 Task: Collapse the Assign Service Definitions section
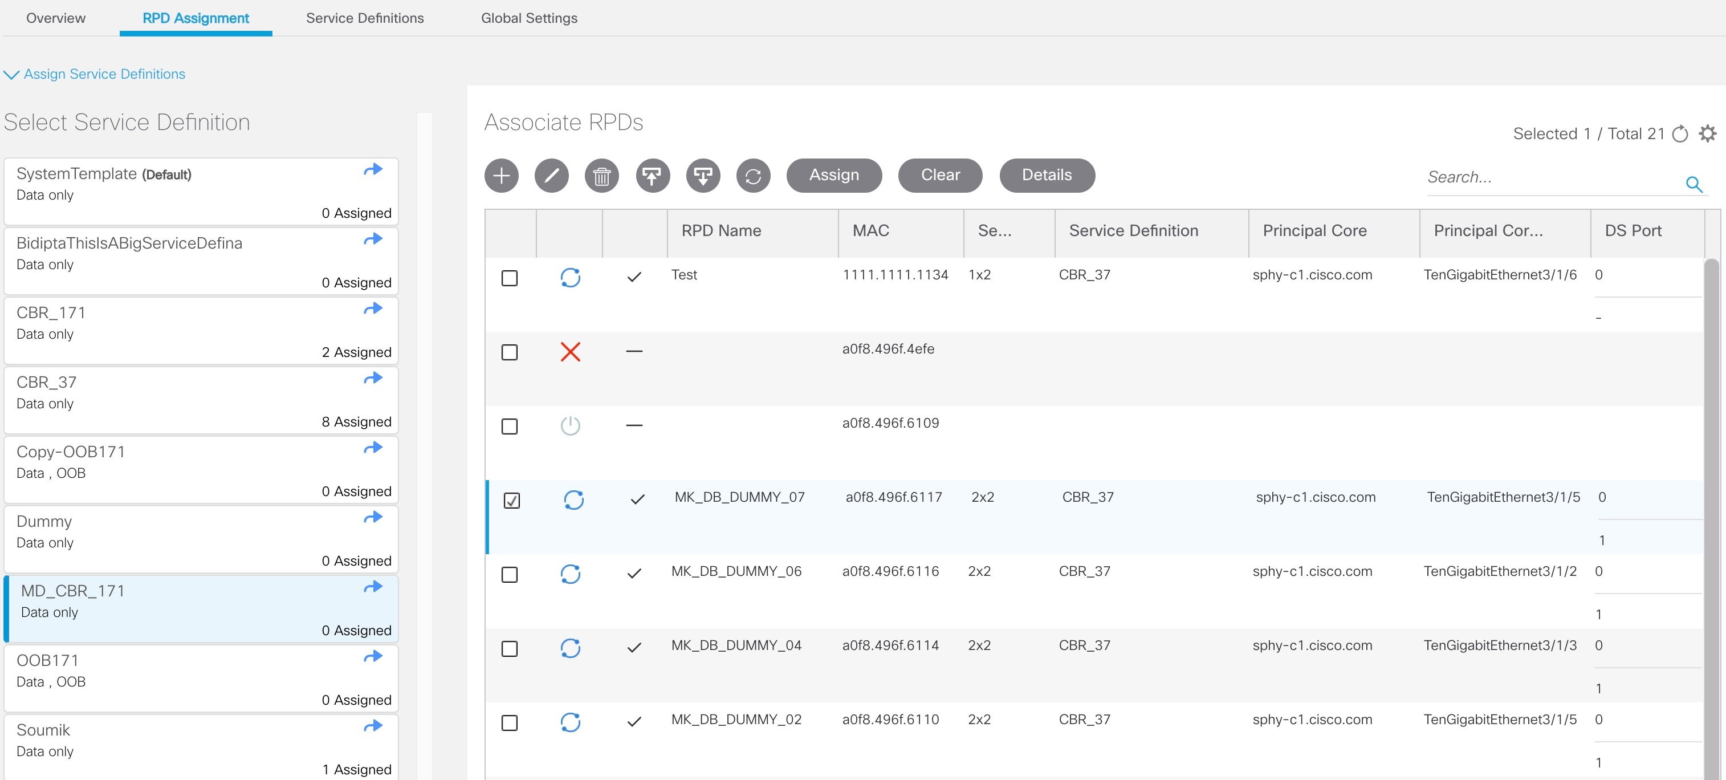[x=11, y=74]
